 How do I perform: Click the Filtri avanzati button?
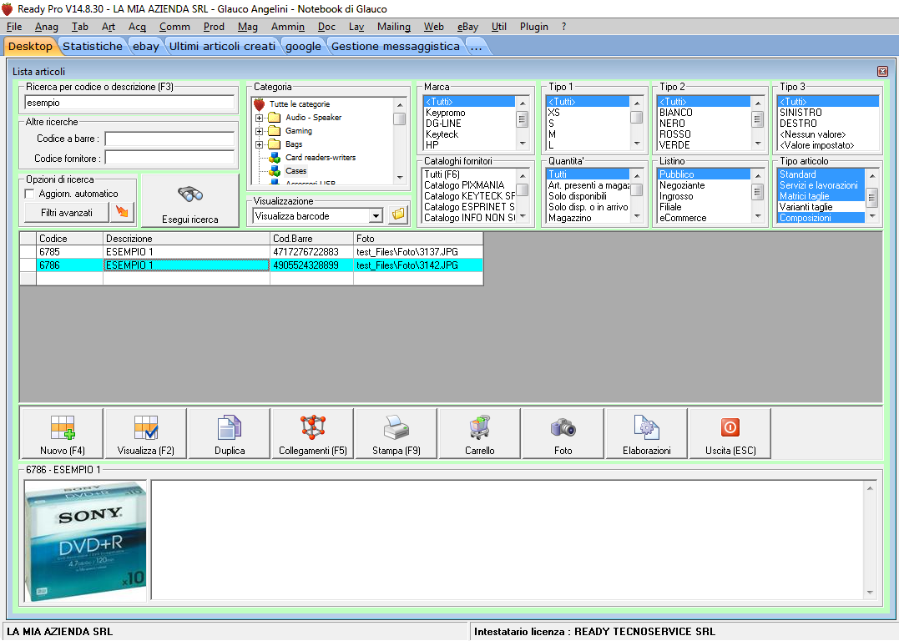tap(66, 213)
